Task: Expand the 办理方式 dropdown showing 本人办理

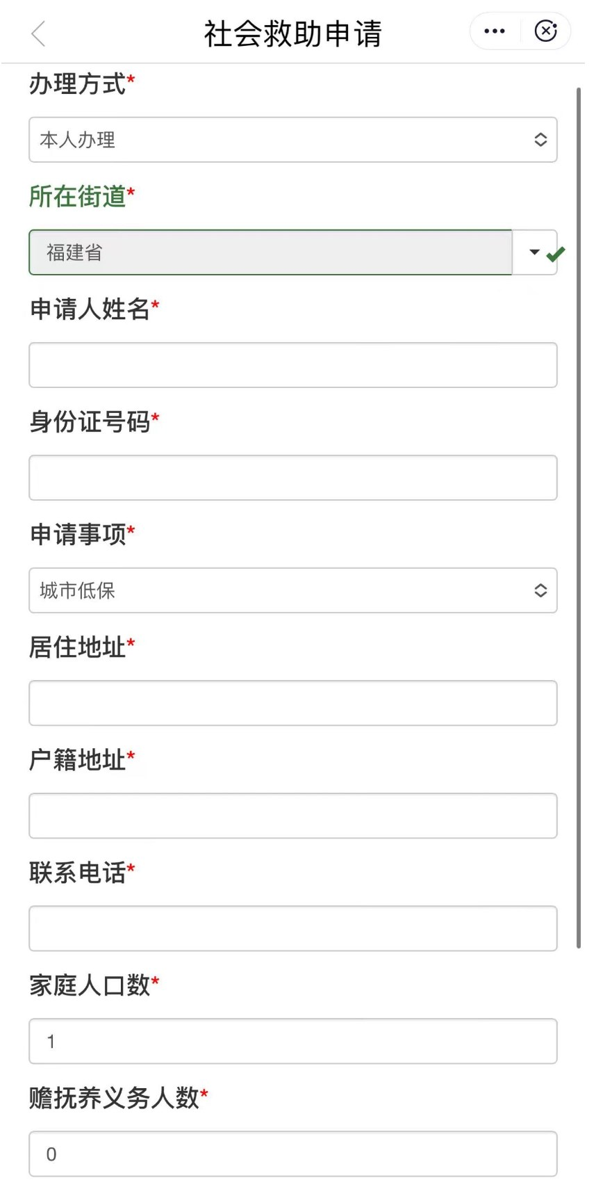Action: click(x=292, y=140)
